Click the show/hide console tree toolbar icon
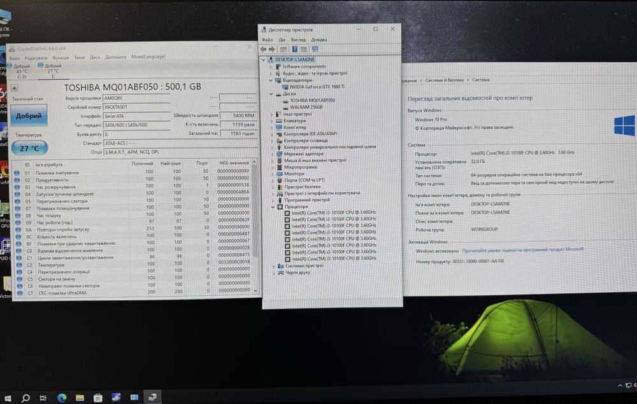 pos(283,49)
